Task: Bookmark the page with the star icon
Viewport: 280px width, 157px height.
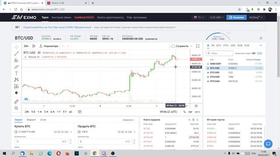Action: [239, 10]
